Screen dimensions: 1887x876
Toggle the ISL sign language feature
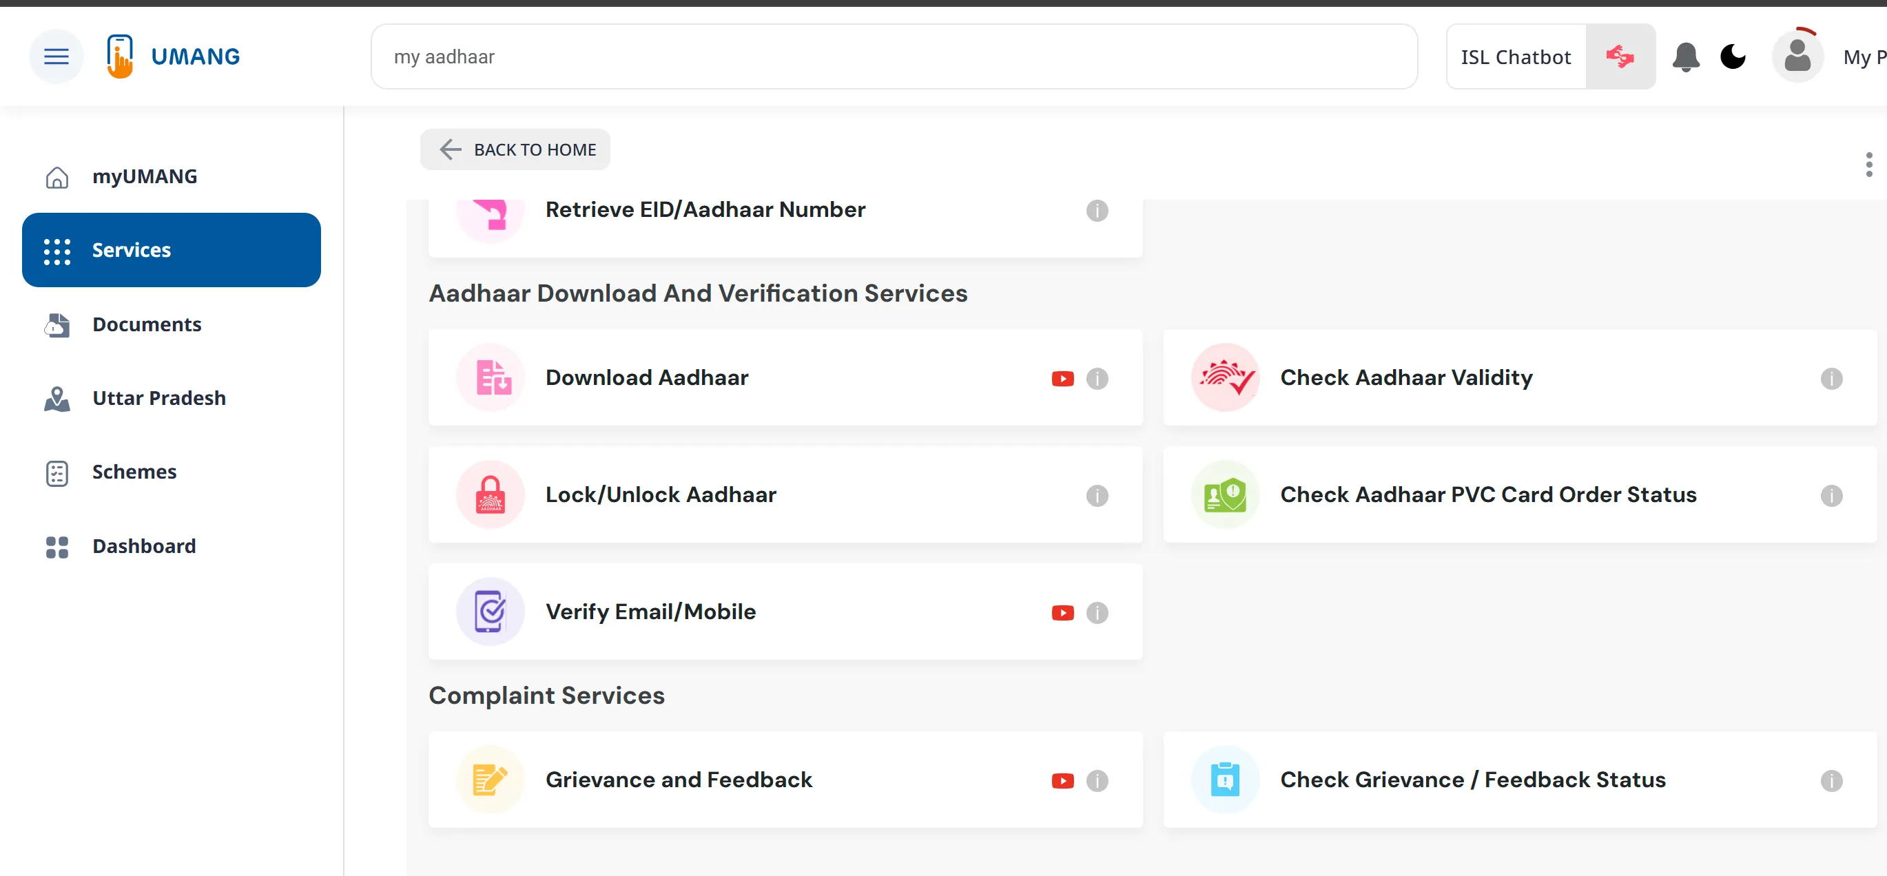tap(1620, 56)
